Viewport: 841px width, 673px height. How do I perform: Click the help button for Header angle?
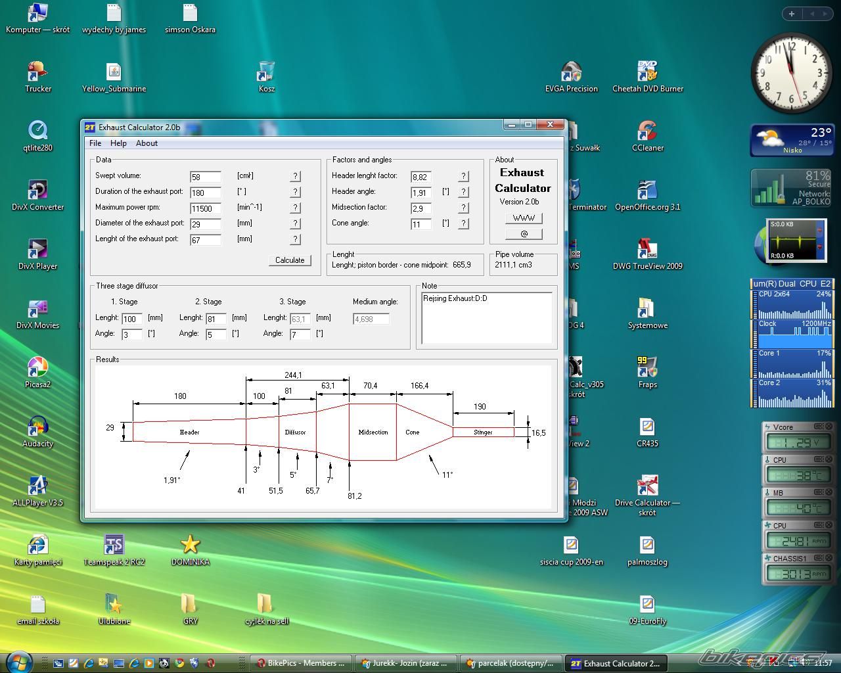click(464, 192)
